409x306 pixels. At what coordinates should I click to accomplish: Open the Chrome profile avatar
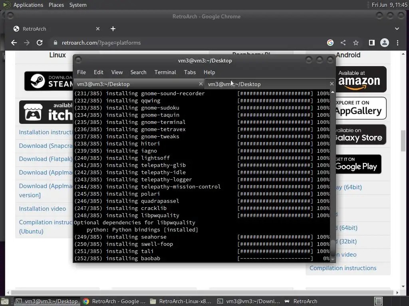(x=385, y=43)
